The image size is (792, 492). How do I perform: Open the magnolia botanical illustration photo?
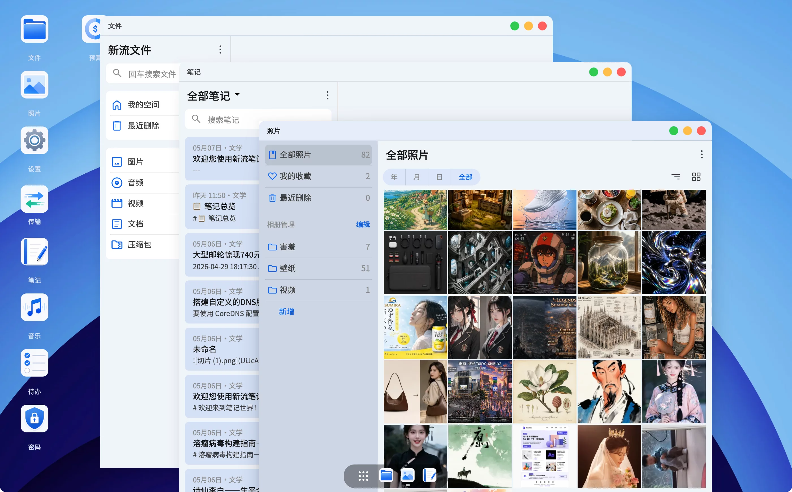(544, 392)
